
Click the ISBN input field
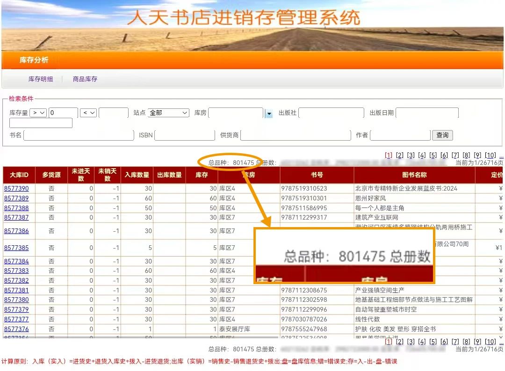click(x=184, y=136)
